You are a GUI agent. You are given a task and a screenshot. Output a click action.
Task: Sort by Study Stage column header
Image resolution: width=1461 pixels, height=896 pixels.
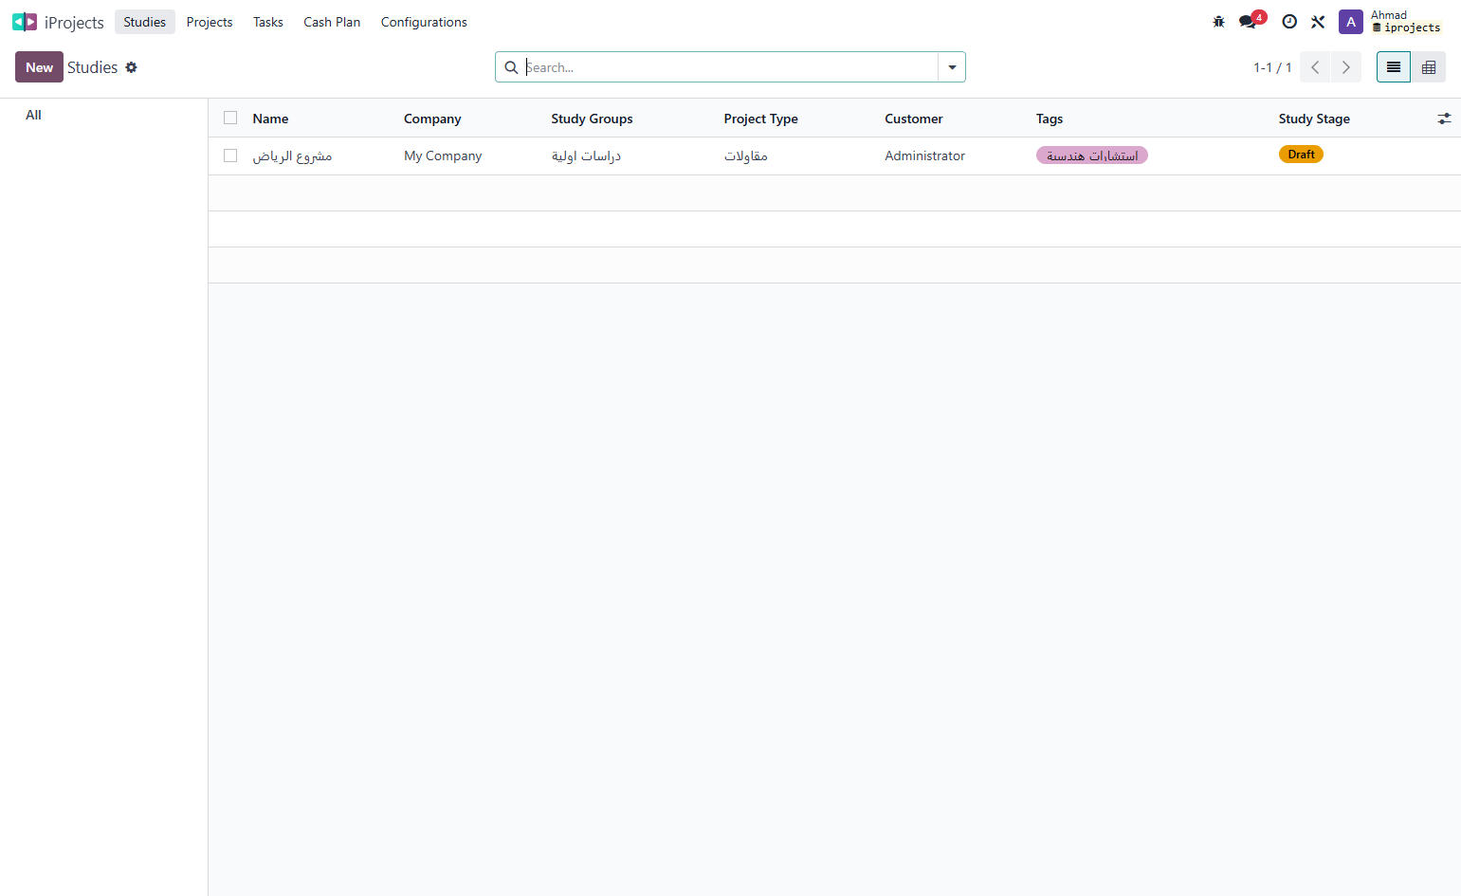click(1314, 119)
